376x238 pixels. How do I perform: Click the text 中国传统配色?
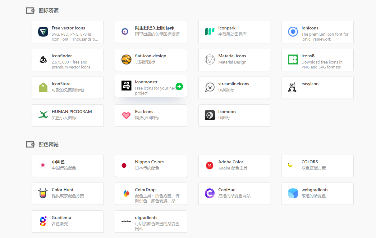coord(64,168)
